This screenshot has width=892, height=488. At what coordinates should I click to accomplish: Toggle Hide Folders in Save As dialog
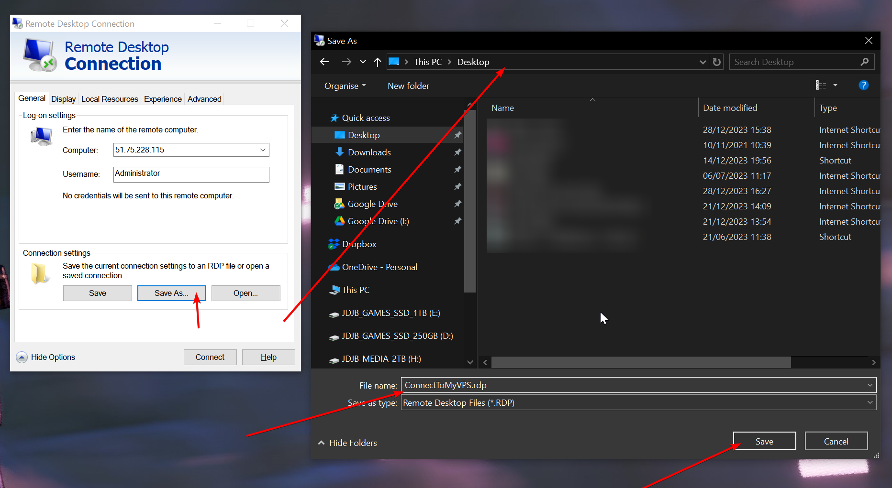point(347,443)
